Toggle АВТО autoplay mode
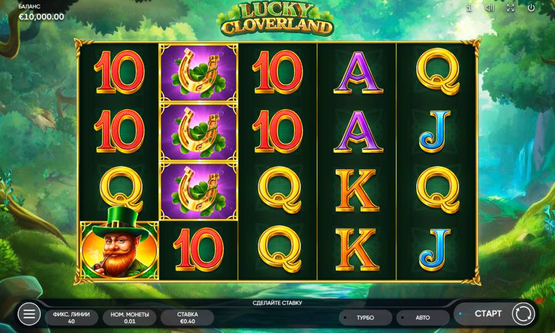The image size is (555, 333). [422, 317]
